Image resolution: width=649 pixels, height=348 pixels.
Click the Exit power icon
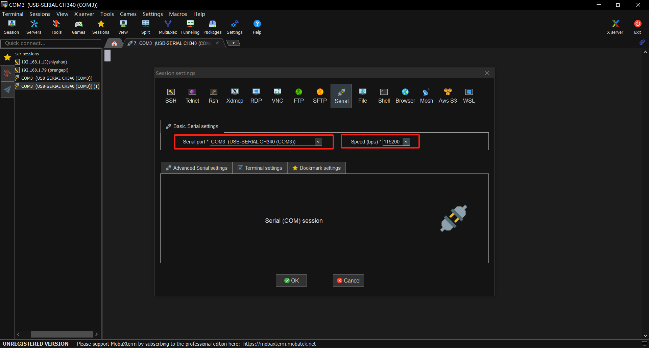pyautogui.click(x=638, y=27)
